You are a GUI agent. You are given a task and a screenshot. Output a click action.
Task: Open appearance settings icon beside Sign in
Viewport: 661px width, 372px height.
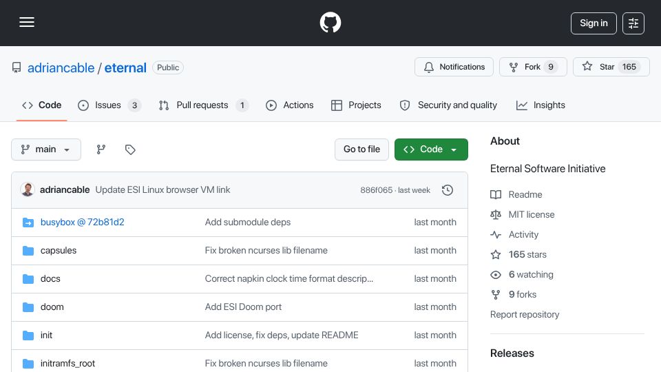(633, 23)
